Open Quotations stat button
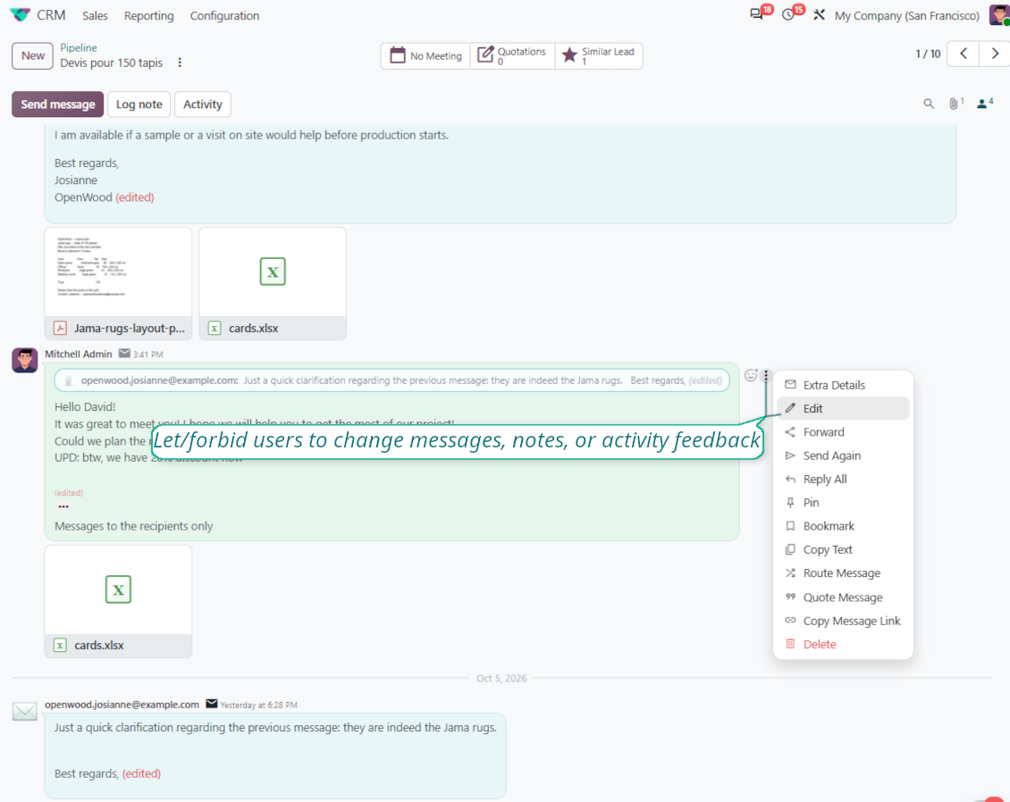This screenshot has width=1010, height=802. [513, 56]
